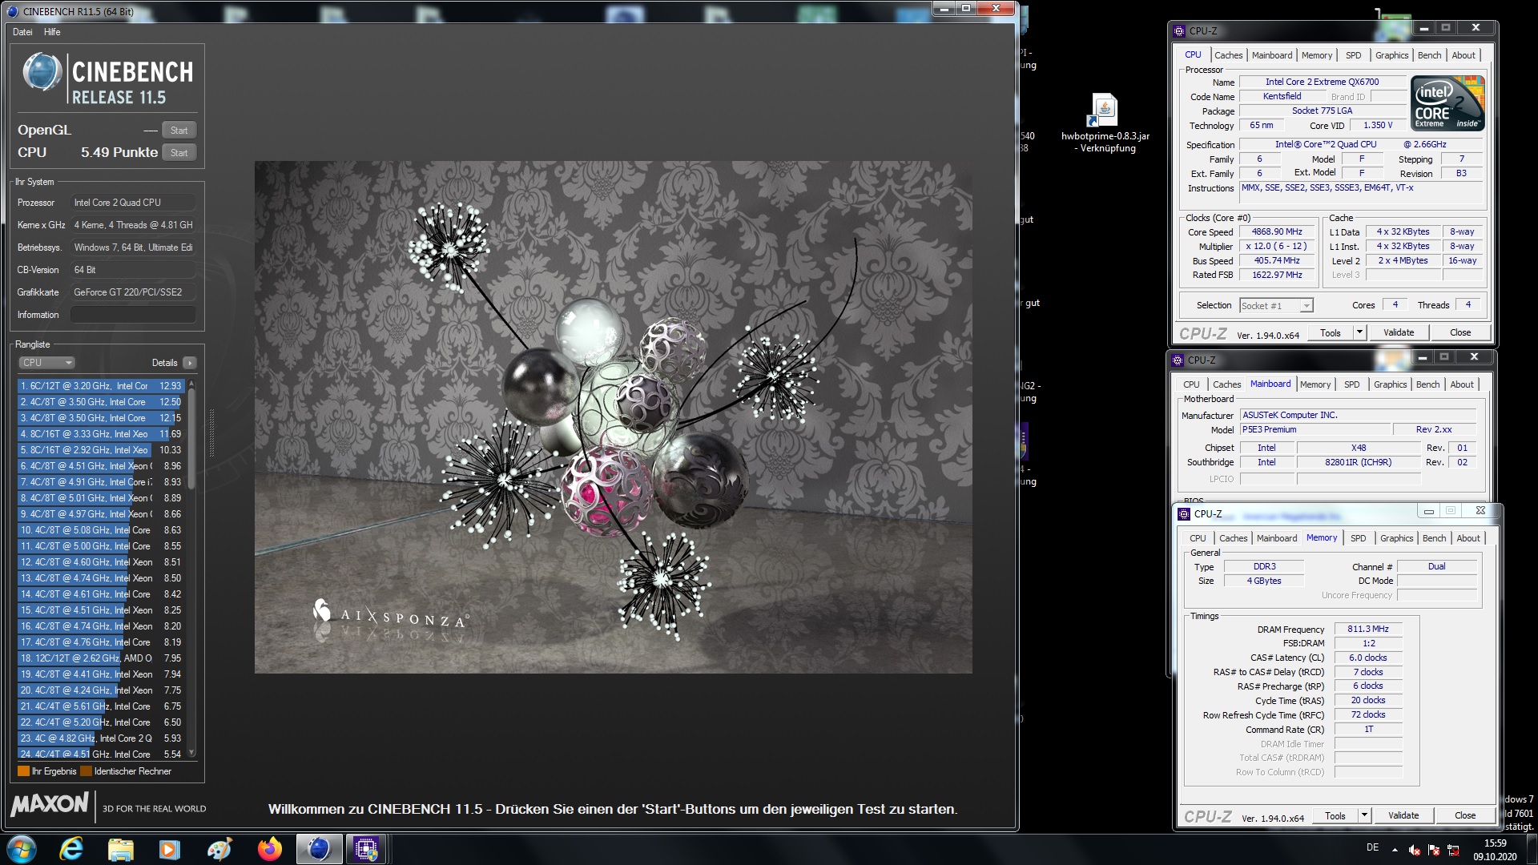This screenshot has height=865, width=1538.
Task: Open Bench tab in Memory CPU-Z window
Action: (x=1434, y=538)
